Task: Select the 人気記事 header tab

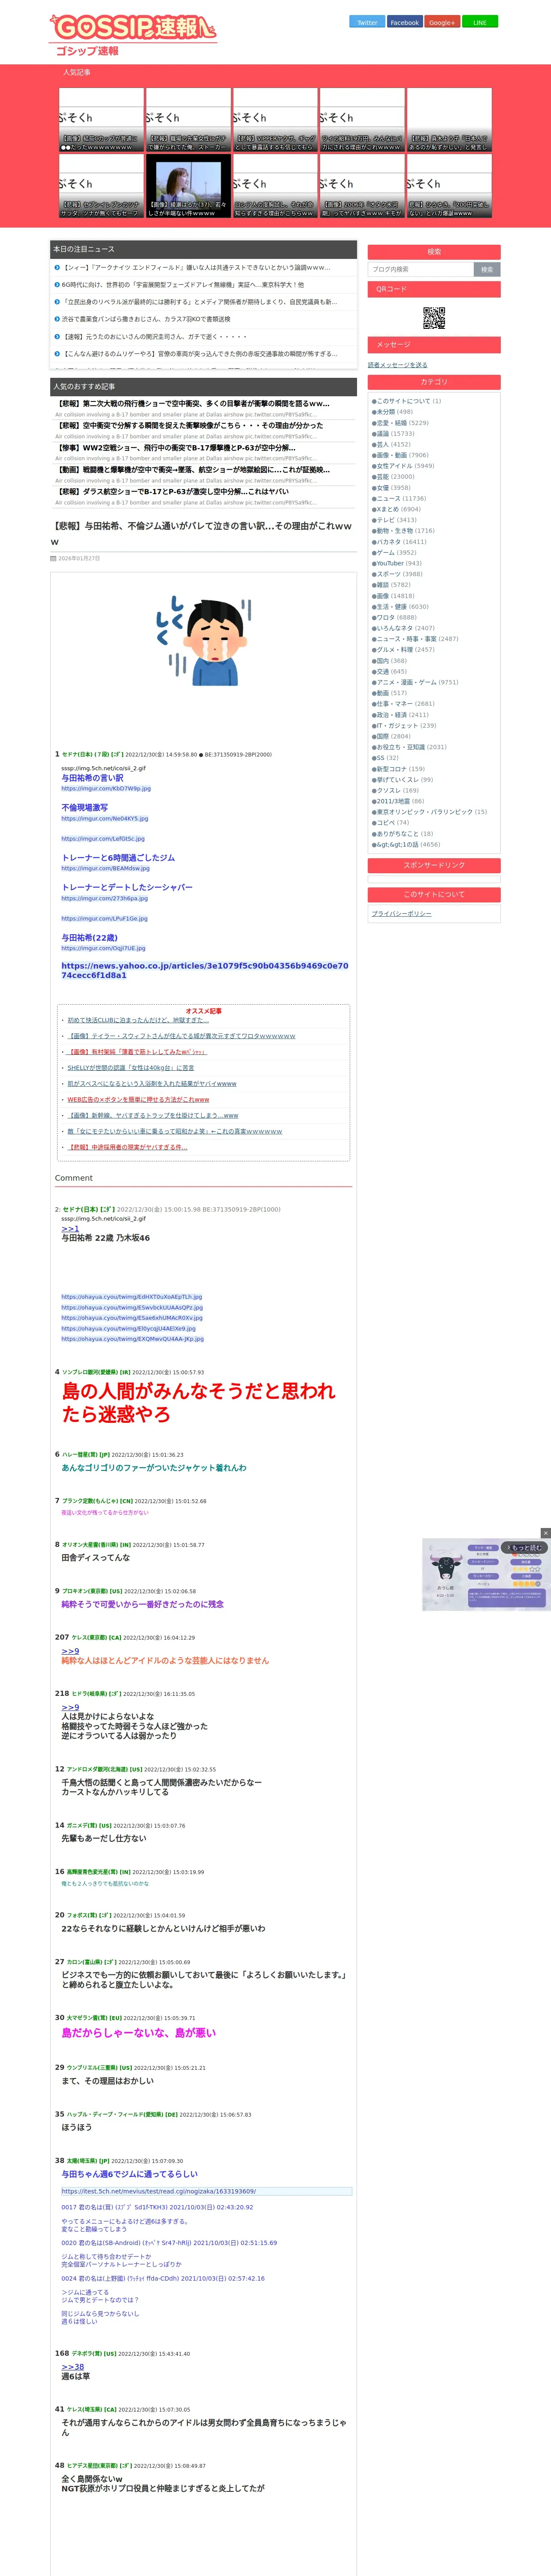Action: point(77,73)
